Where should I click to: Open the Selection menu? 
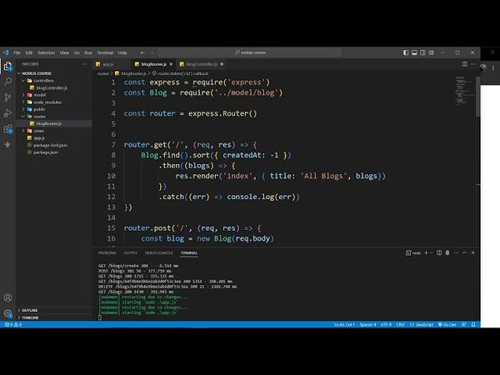point(46,52)
